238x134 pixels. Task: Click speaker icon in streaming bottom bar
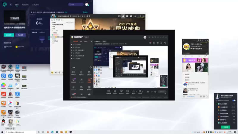pyautogui.click(x=140, y=91)
